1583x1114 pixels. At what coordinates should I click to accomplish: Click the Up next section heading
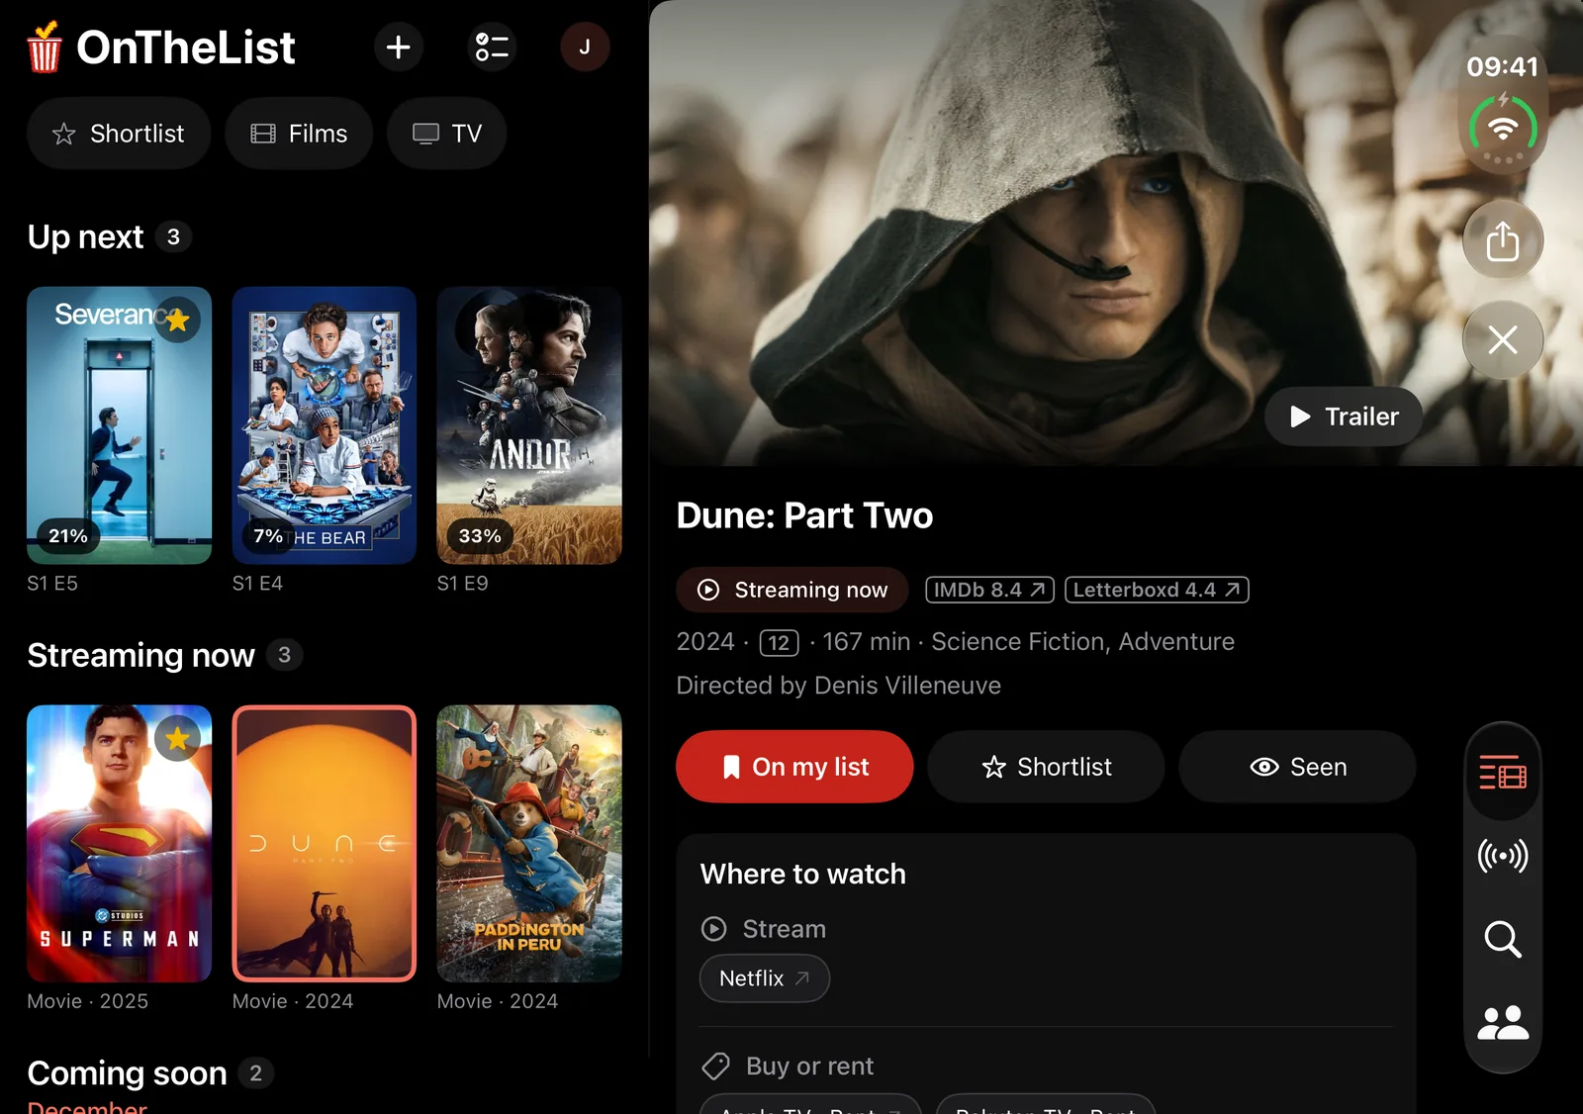tap(85, 237)
